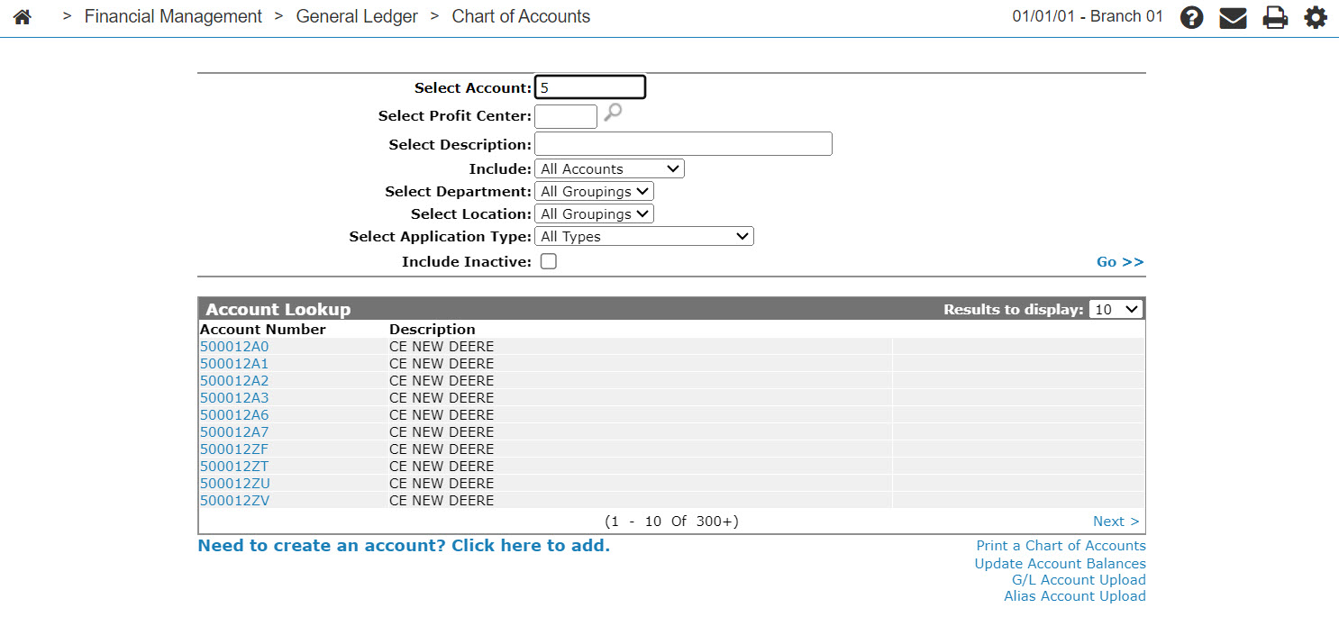Navigate to Financial Management breadcrumb
1339x617 pixels.
(173, 16)
